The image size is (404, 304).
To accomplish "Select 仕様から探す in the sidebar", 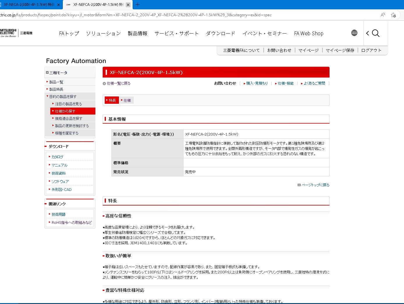I will pyautogui.click(x=65, y=111).
